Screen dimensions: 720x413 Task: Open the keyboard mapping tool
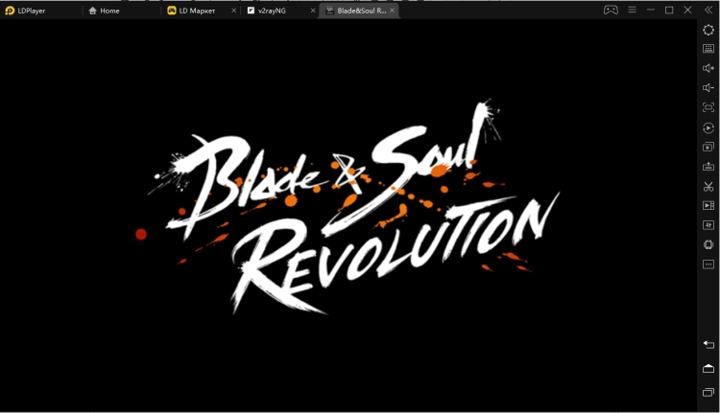pyautogui.click(x=708, y=49)
